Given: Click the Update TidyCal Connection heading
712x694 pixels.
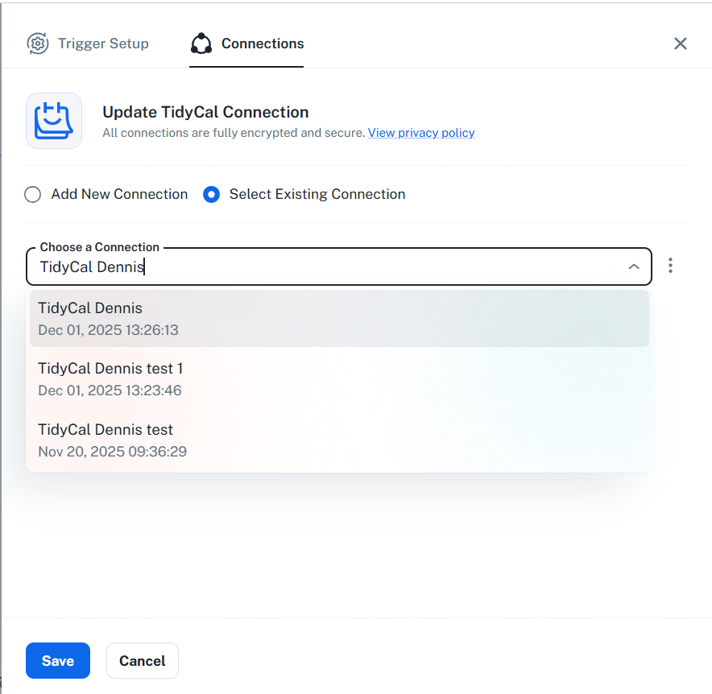Looking at the screenshot, I should pos(205,112).
